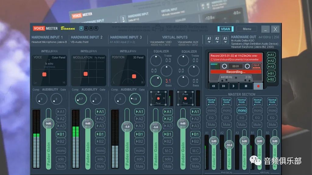Open the Menu button
Image resolution: width=312 pixels, height=175 pixels.
coord(247,29)
